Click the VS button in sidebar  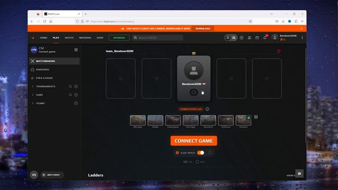click(34, 175)
